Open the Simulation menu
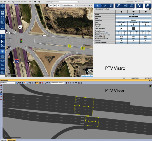 24,2
